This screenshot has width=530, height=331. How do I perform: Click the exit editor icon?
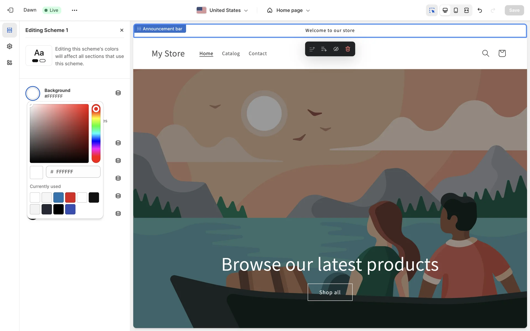pyautogui.click(x=10, y=10)
